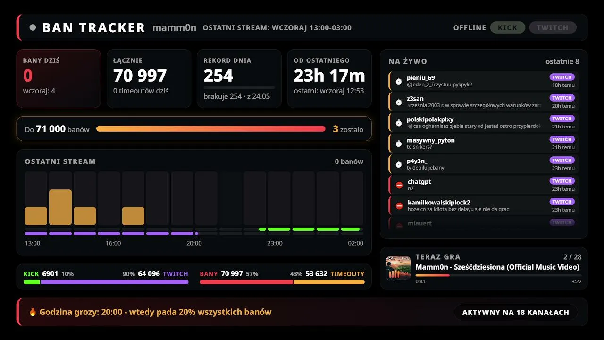Viewport: 604px width, 340px height.
Task: Click the 16:00 time label on chart
Action: coord(113,243)
